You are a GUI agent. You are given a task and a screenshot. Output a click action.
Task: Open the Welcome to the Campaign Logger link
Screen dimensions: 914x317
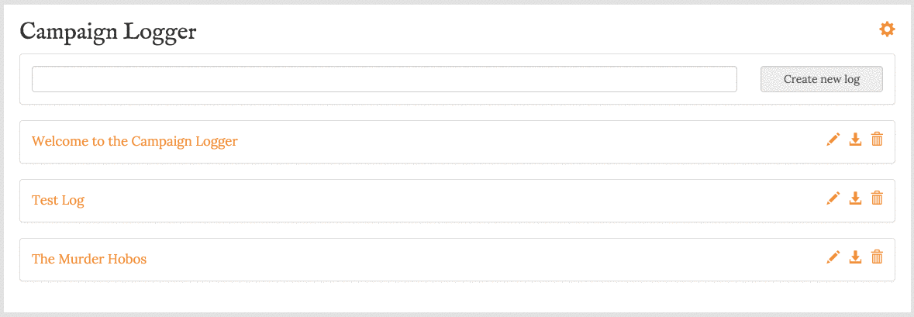[x=135, y=142]
